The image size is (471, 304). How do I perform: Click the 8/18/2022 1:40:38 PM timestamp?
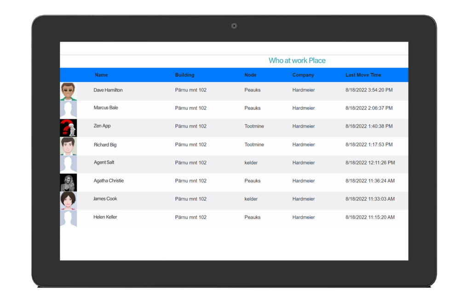pyautogui.click(x=369, y=126)
